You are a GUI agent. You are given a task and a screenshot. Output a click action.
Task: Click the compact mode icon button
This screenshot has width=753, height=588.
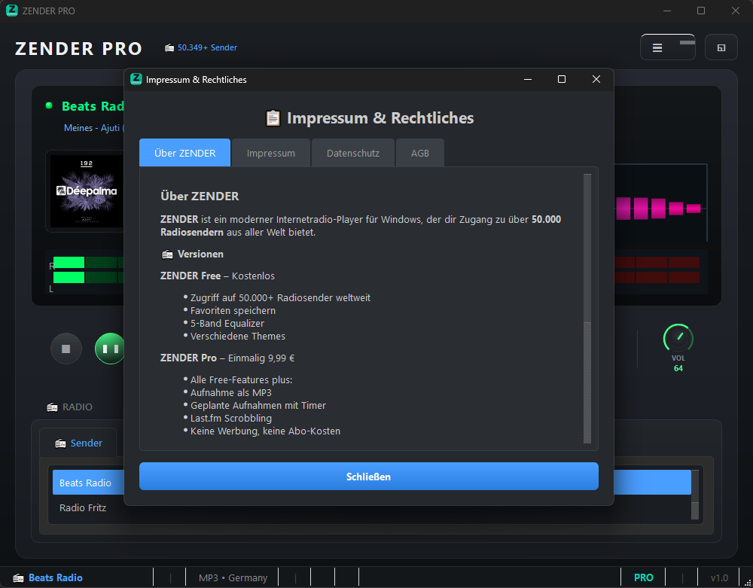point(721,47)
